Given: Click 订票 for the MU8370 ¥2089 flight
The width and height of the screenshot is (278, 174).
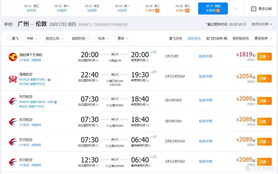Looking at the screenshot, I should point(264,101).
